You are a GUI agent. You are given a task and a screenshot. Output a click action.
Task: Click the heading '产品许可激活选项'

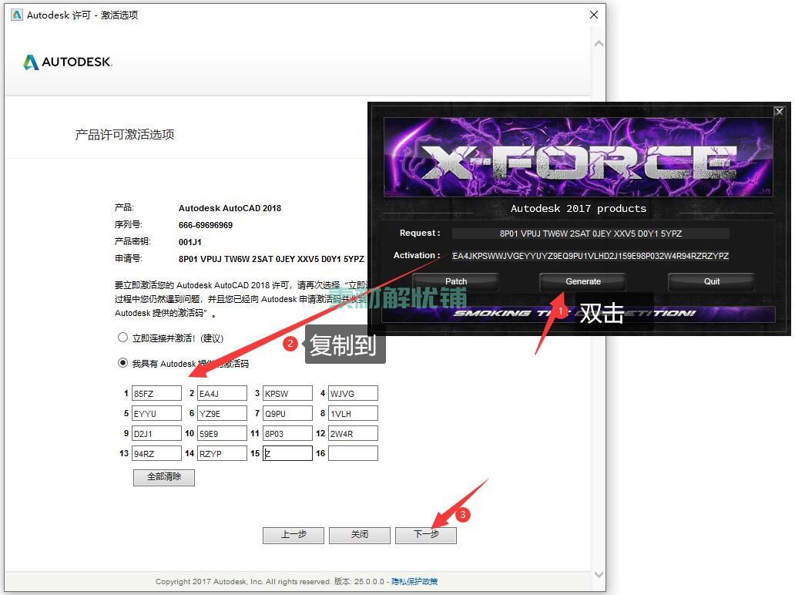[x=125, y=134]
